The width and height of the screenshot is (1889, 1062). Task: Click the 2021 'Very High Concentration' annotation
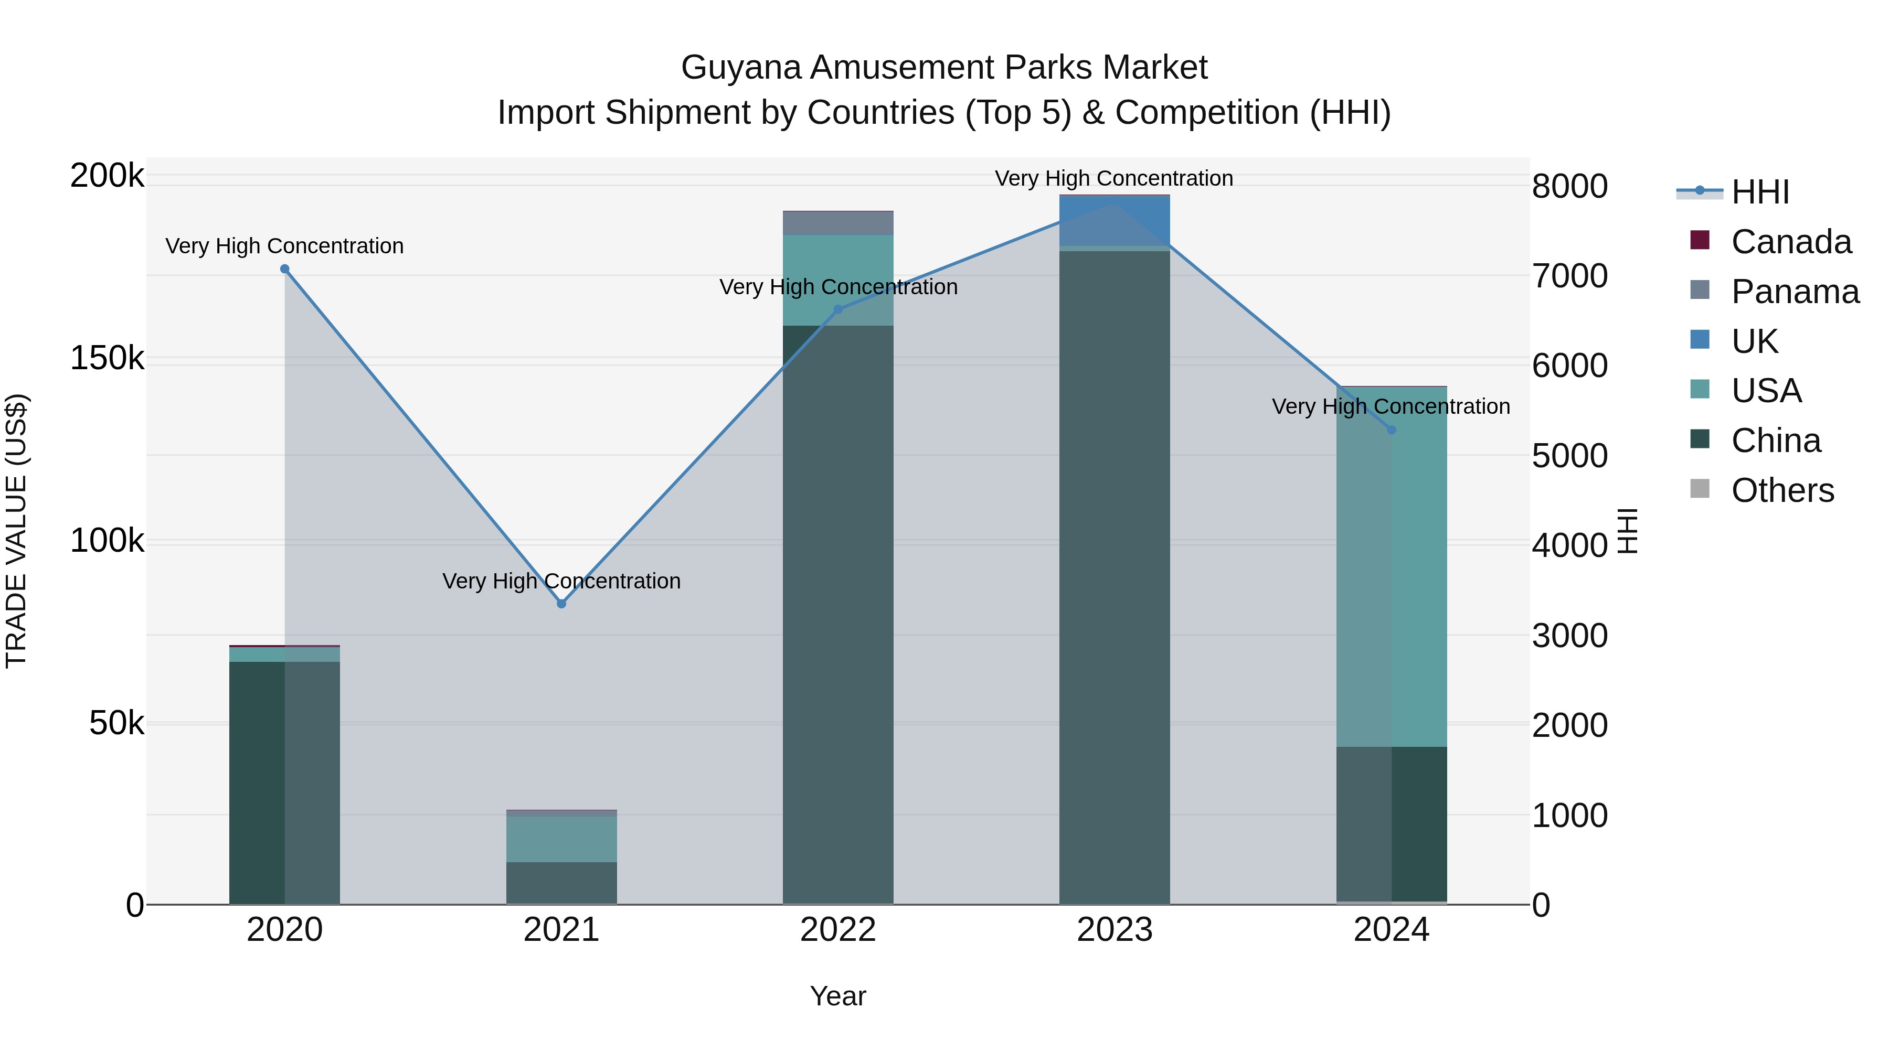[x=561, y=581]
